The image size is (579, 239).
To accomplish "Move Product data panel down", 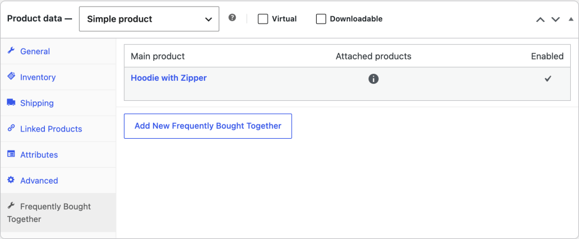I will pos(555,19).
